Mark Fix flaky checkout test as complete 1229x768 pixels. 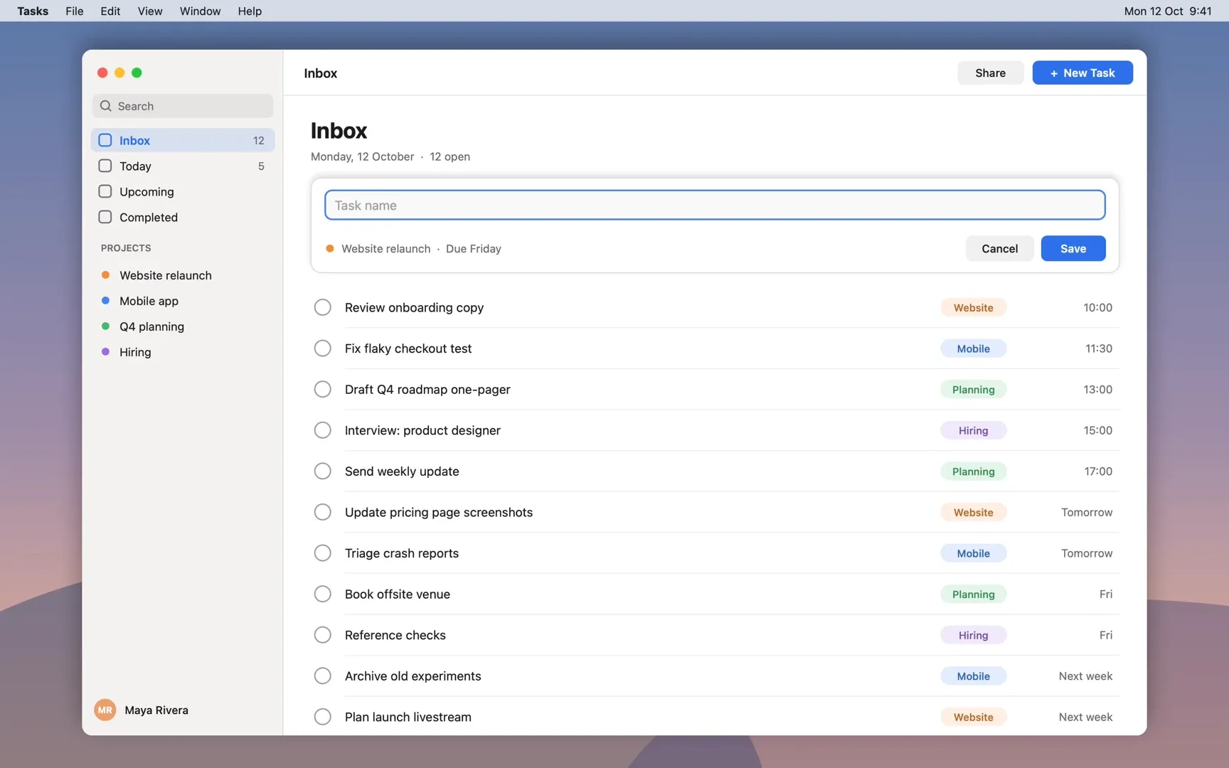pos(323,348)
